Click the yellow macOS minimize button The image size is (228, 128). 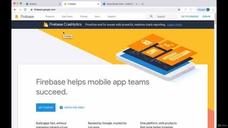click(x=17, y=3)
